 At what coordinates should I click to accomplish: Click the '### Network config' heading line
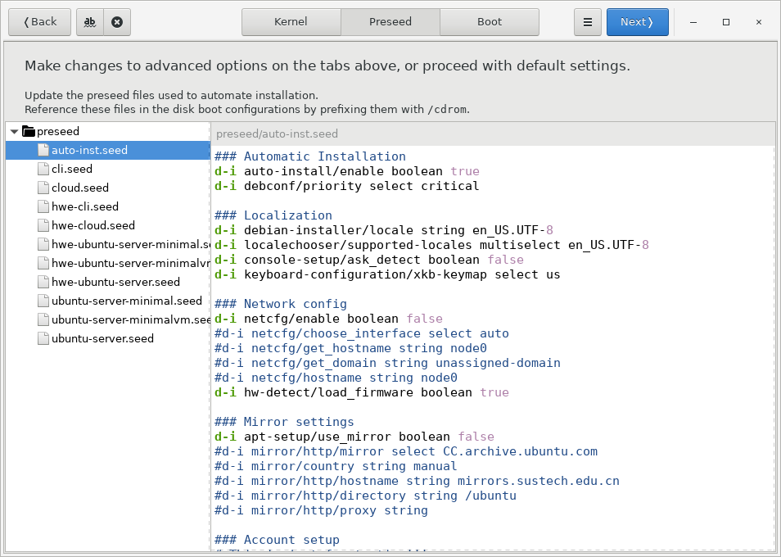pos(281,304)
